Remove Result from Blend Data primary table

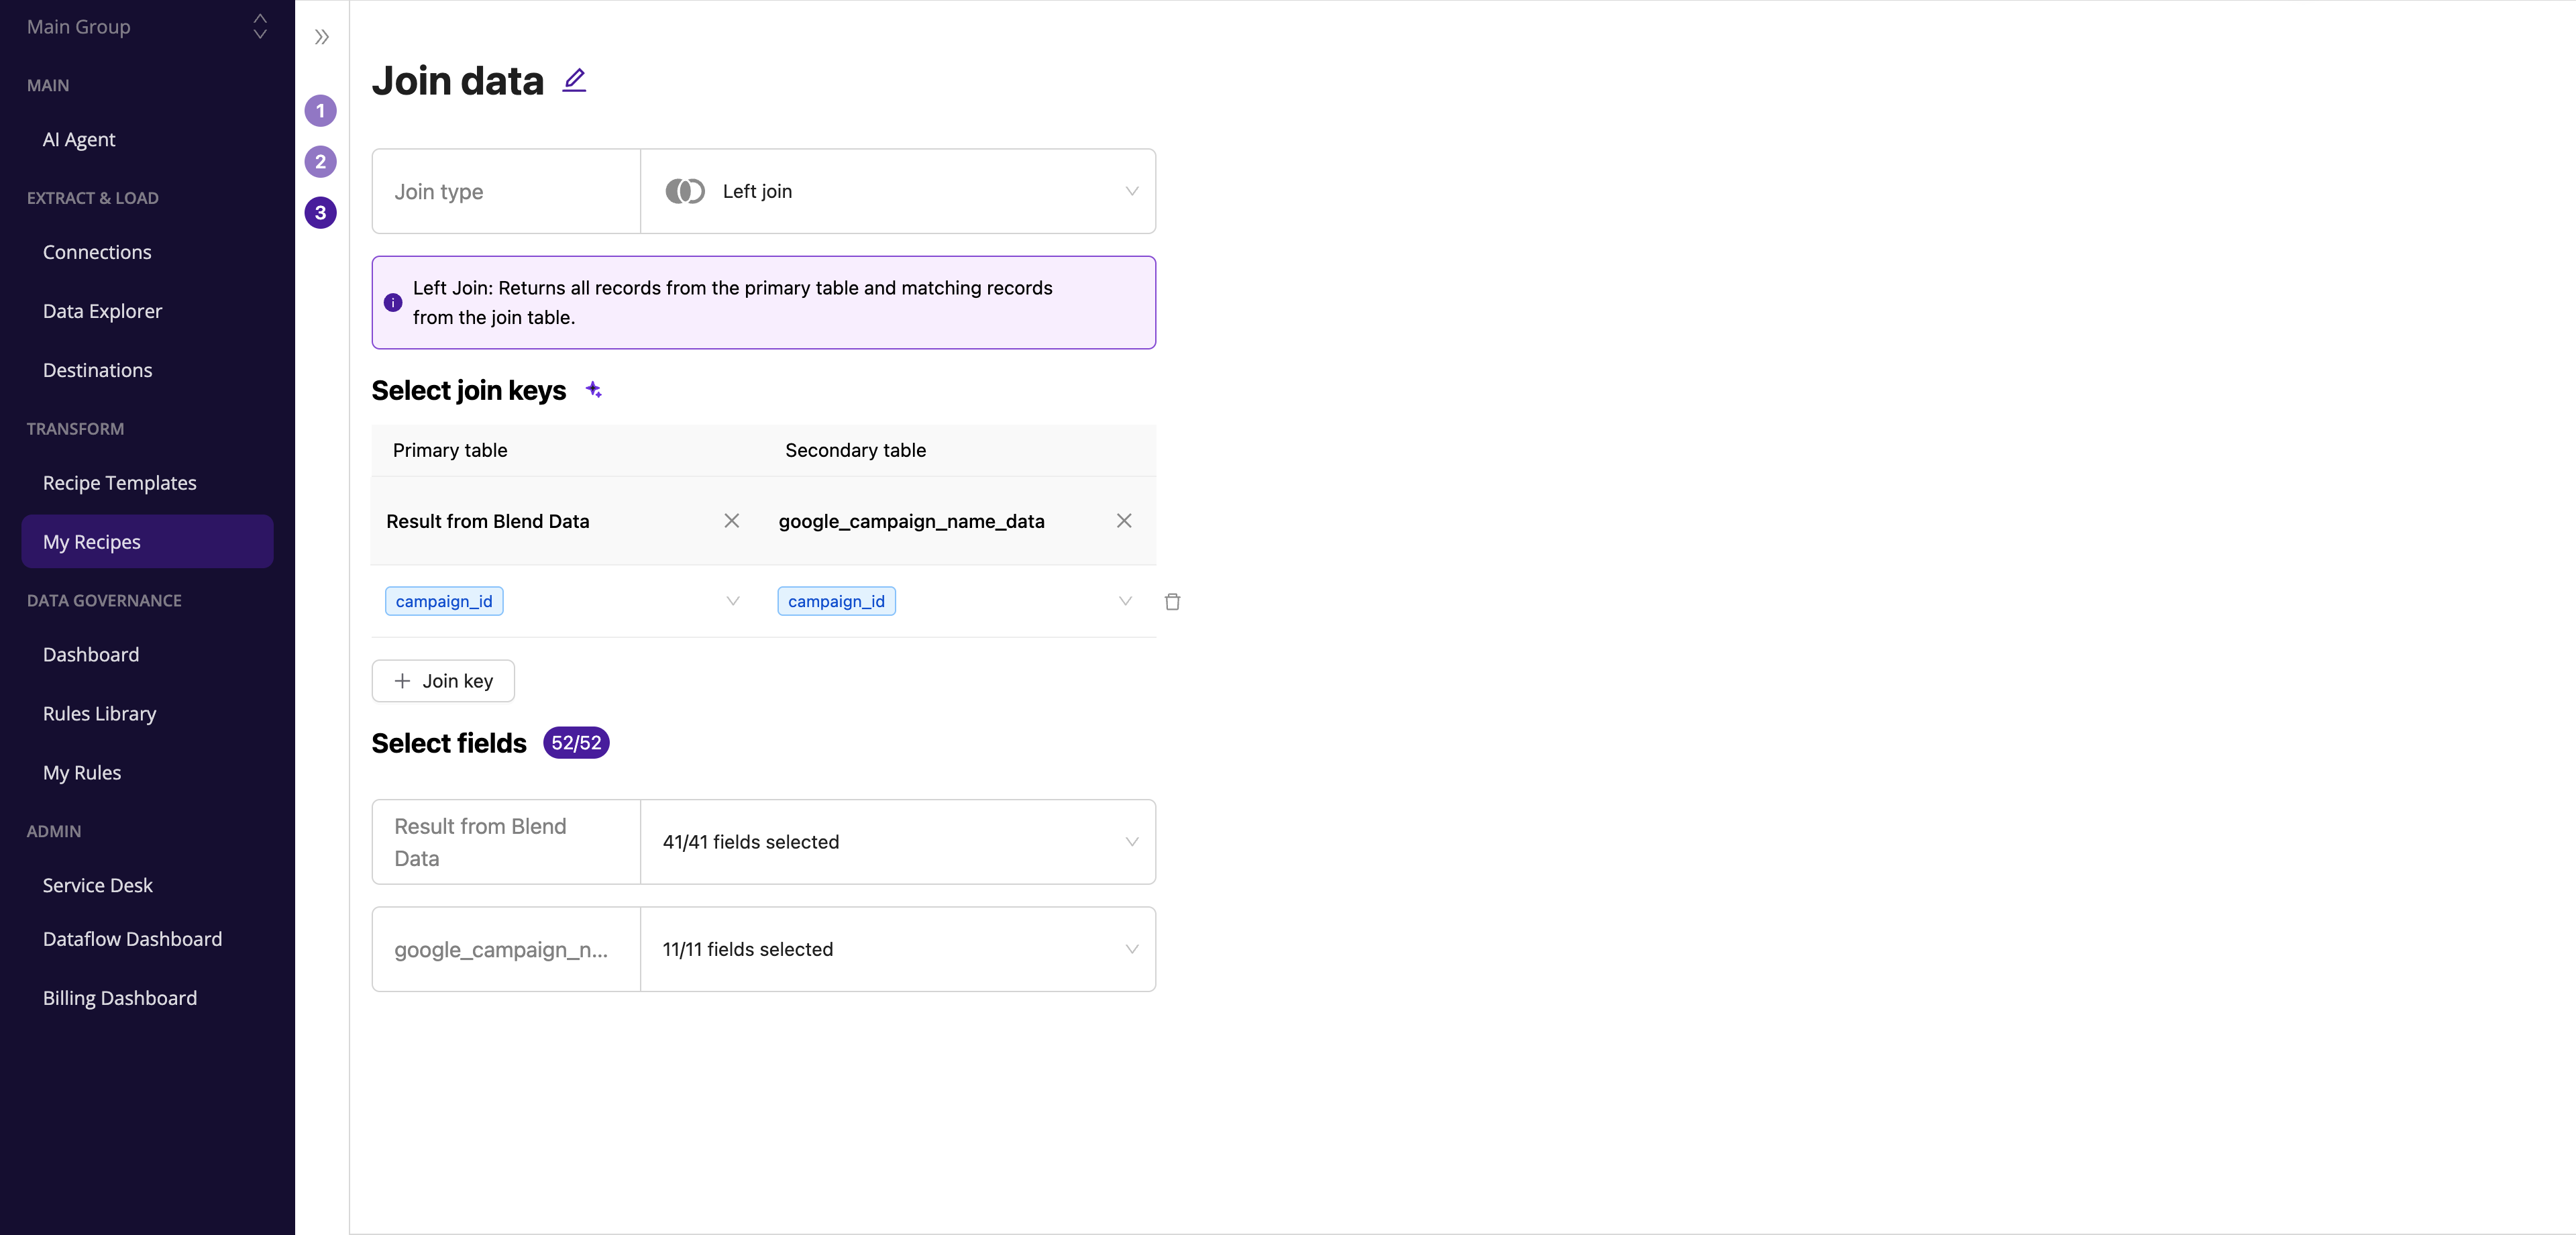pos(732,521)
